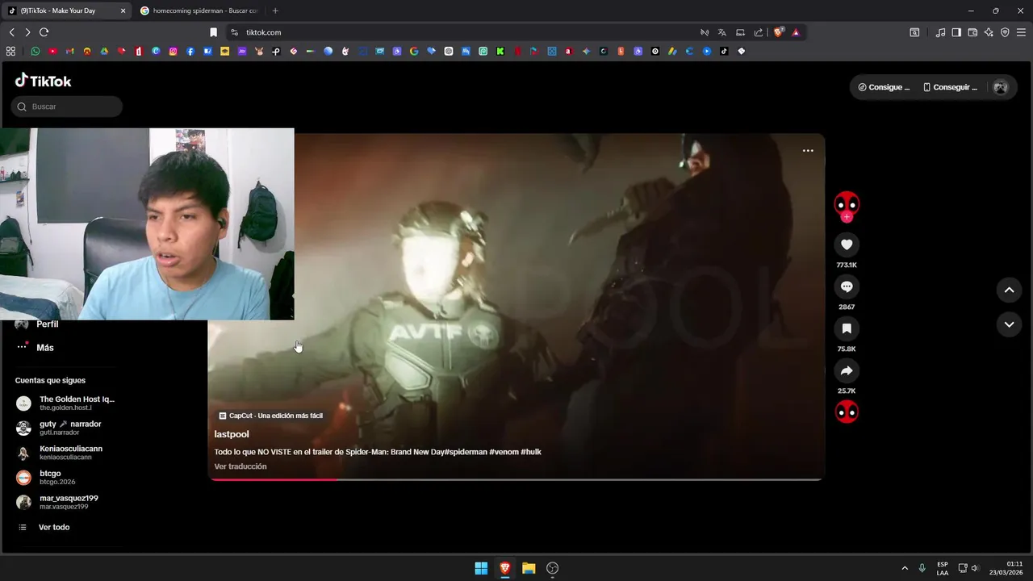Open the Facebook bookmark

click(190, 51)
